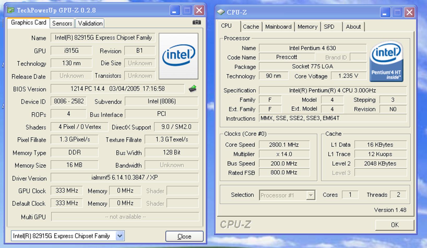Image resolution: width=427 pixels, height=248 pixels.
Task: Click the Default Clock value 333 MHz
Action: point(67,203)
